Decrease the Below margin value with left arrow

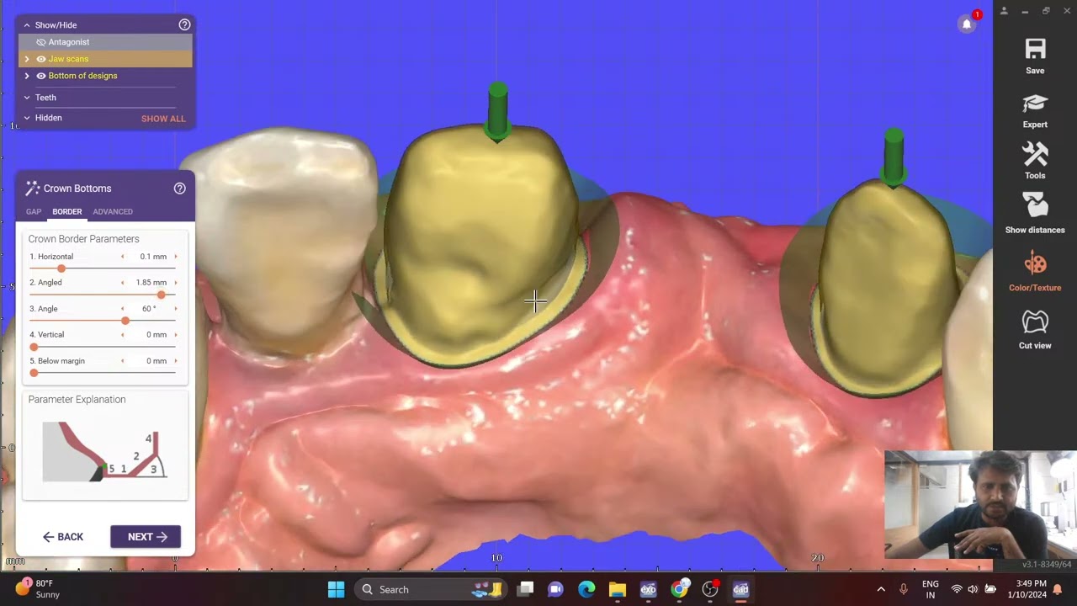[123, 361]
